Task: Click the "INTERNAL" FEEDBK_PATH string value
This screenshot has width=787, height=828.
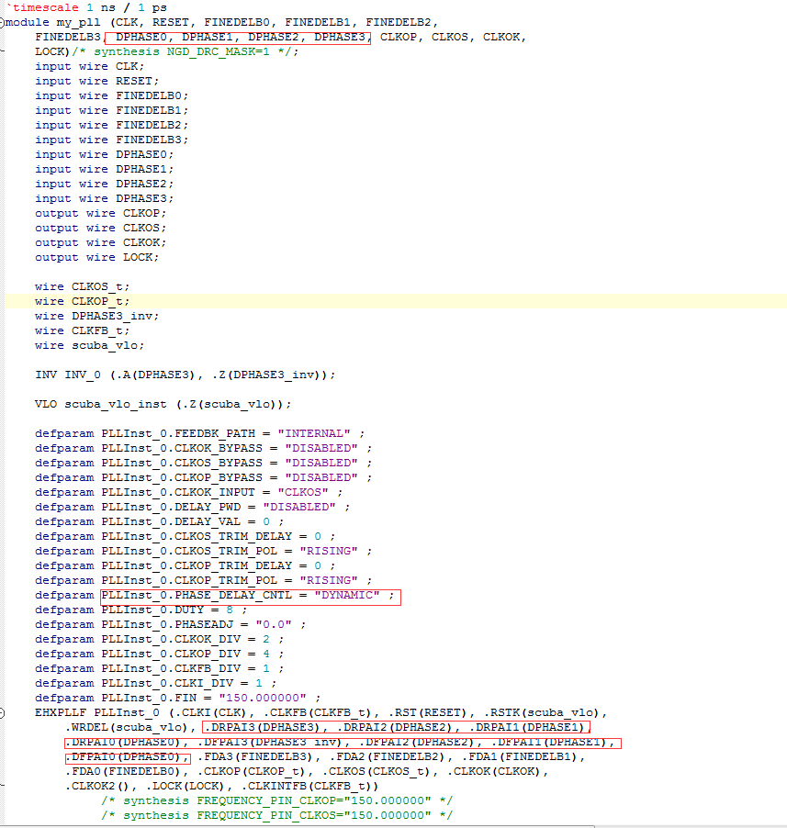Action: pos(315,433)
